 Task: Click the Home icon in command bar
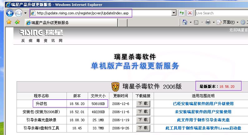[185, 22]
